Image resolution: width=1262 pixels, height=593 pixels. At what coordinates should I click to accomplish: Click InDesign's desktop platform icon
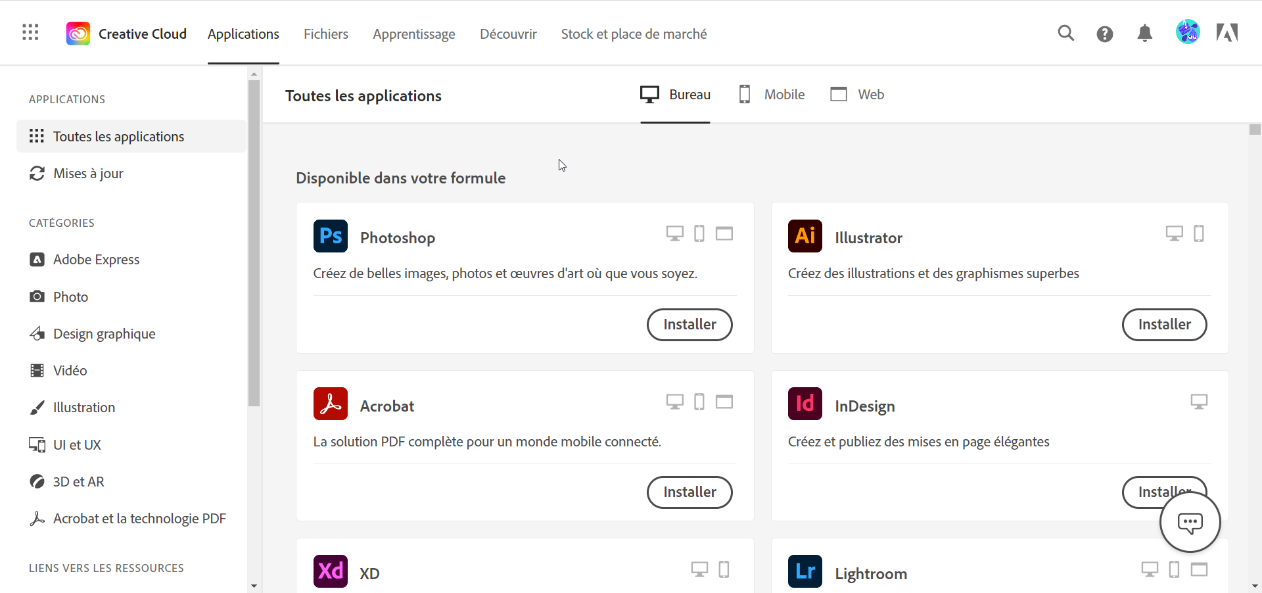click(x=1200, y=402)
